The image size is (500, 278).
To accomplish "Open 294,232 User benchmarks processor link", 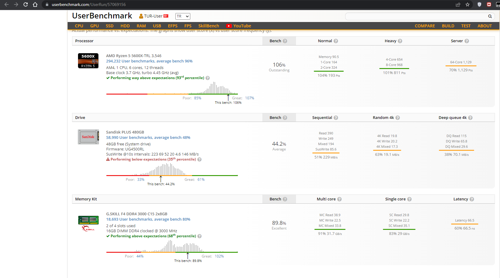I will 149,61.
